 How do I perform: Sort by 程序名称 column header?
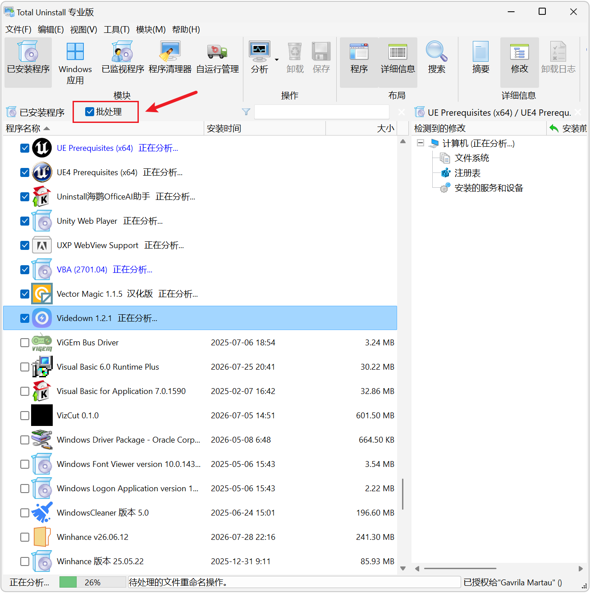[x=103, y=128]
